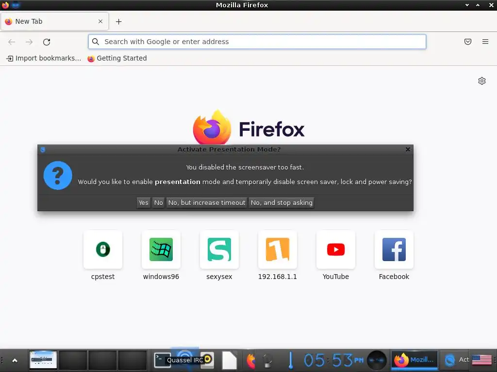Open the Getting Started bookmark
The image size is (497, 372).
point(117,58)
